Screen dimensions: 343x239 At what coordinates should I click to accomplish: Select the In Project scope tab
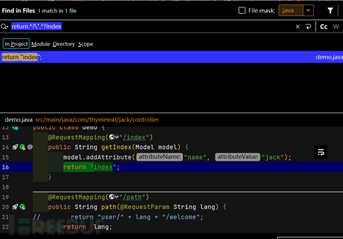(16, 44)
